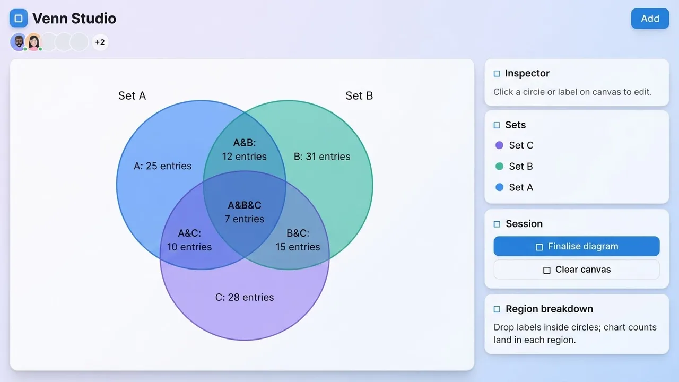Show the +2 additional collaborators

(x=100, y=42)
